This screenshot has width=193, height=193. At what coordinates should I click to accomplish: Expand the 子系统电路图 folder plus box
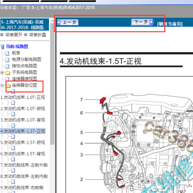click(x=2, y=72)
